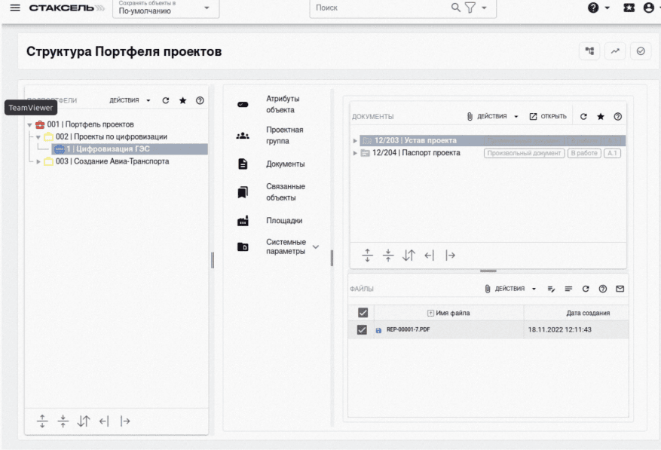Open the ДЕЙСТВИЯ menu in files panel
Image resolution: width=661 pixels, height=450 pixels.
coord(510,289)
